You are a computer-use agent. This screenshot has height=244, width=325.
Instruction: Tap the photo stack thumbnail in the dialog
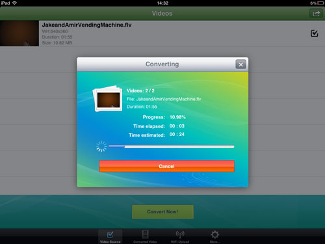pyautogui.click(x=107, y=99)
